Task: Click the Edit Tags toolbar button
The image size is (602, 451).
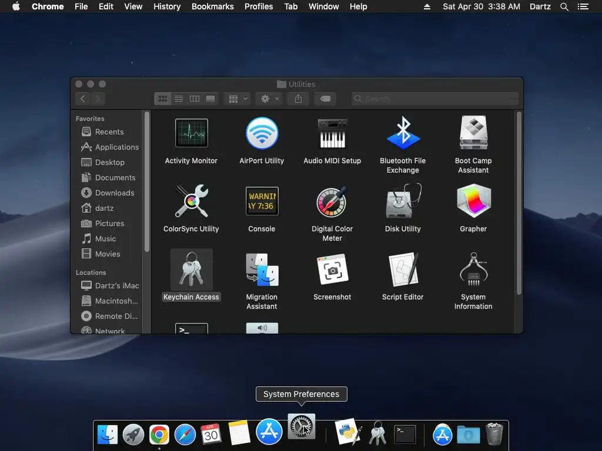Action: (x=325, y=99)
